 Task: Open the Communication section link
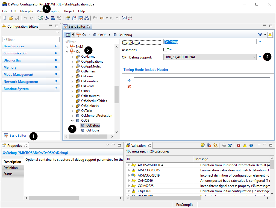click(x=16, y=53)
